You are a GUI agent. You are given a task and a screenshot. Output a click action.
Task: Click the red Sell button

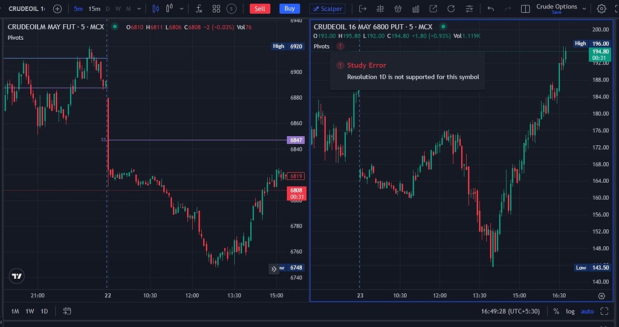[260, 8]
